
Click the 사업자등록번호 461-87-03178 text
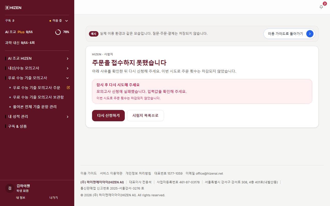coord(178,182)
